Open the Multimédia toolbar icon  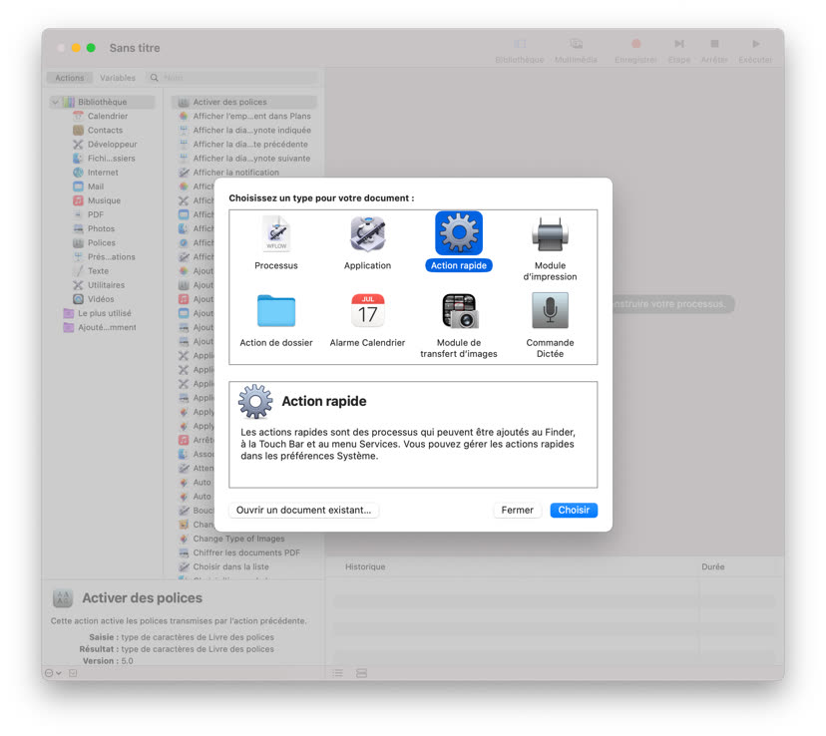576,44
